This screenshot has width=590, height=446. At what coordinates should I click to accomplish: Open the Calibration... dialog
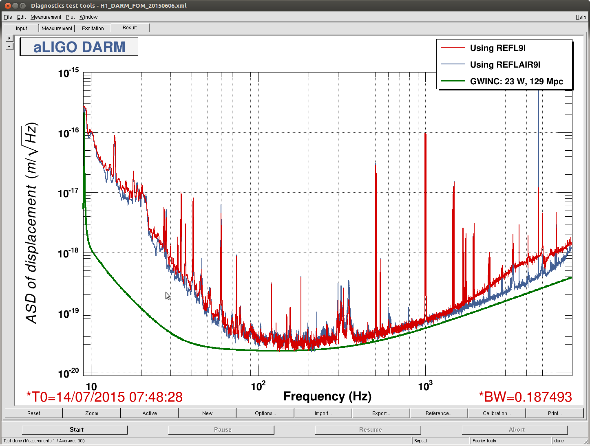pyautogui.click(x=497, y=413)
